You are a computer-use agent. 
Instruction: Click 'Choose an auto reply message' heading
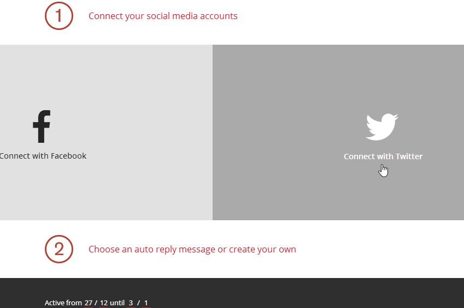coord(192,249)
